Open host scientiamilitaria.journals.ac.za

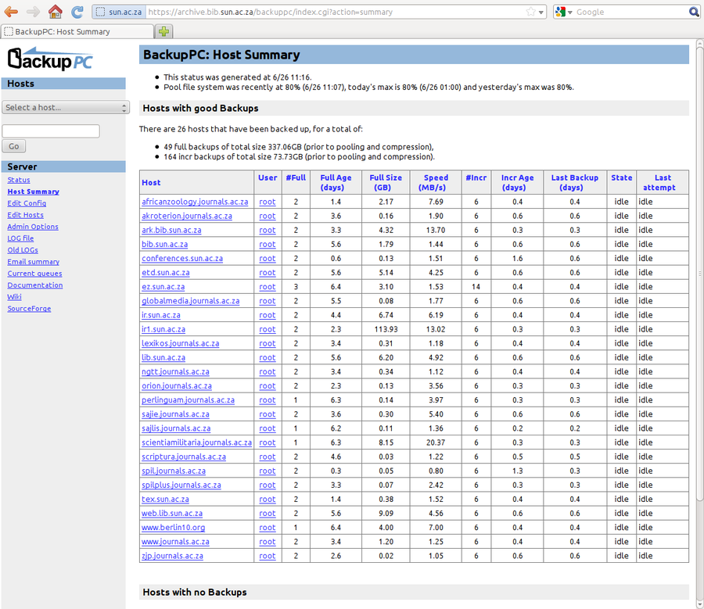(196, 442)
